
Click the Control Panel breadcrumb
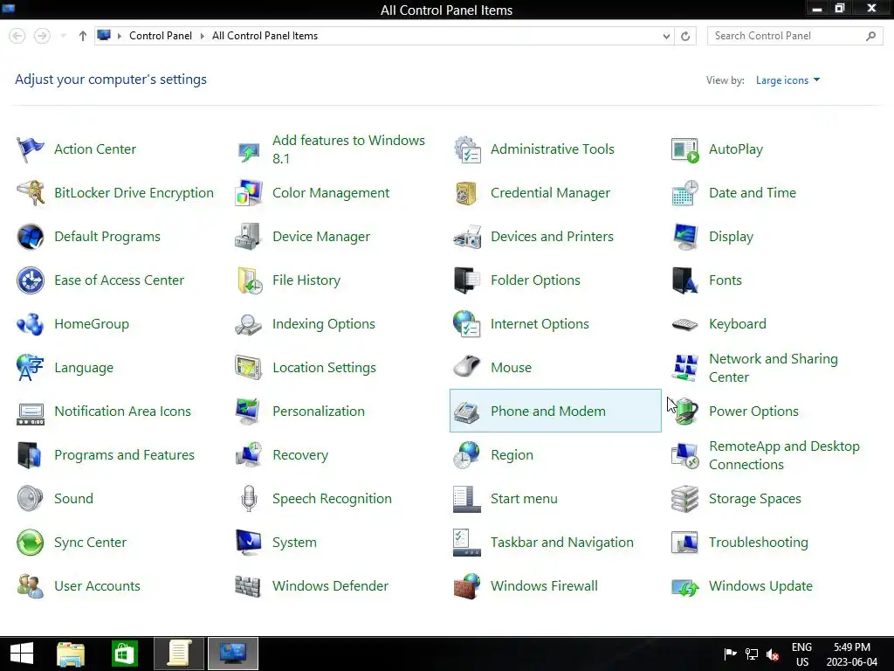161,36
